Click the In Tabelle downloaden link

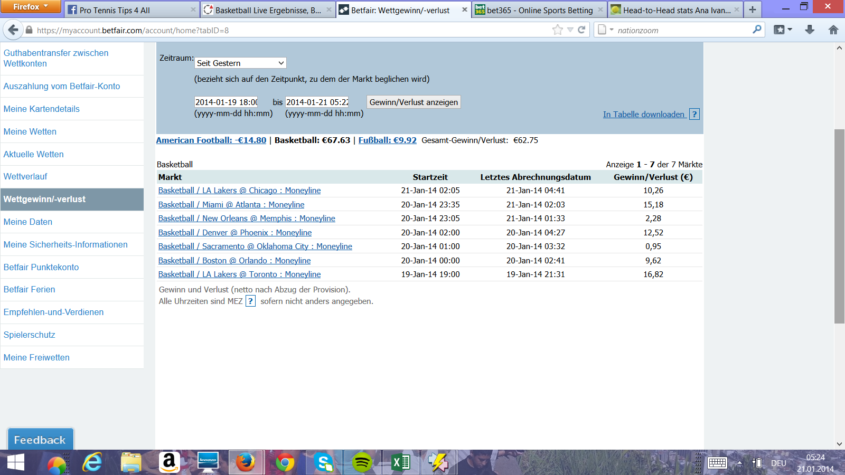(644, 115)
